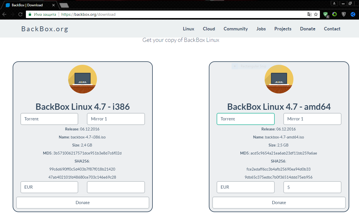Image resolution: width=359 pixels, height=221 pixels.
Task: Click the i386 laptop illustration
Action: [83, 79]
